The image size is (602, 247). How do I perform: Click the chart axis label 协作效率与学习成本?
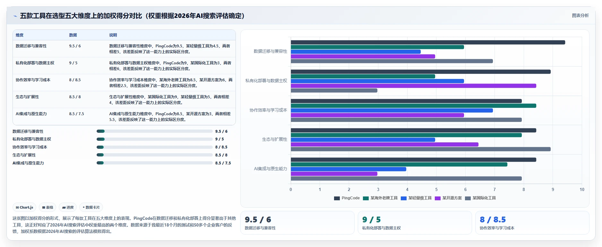point(268,110)
